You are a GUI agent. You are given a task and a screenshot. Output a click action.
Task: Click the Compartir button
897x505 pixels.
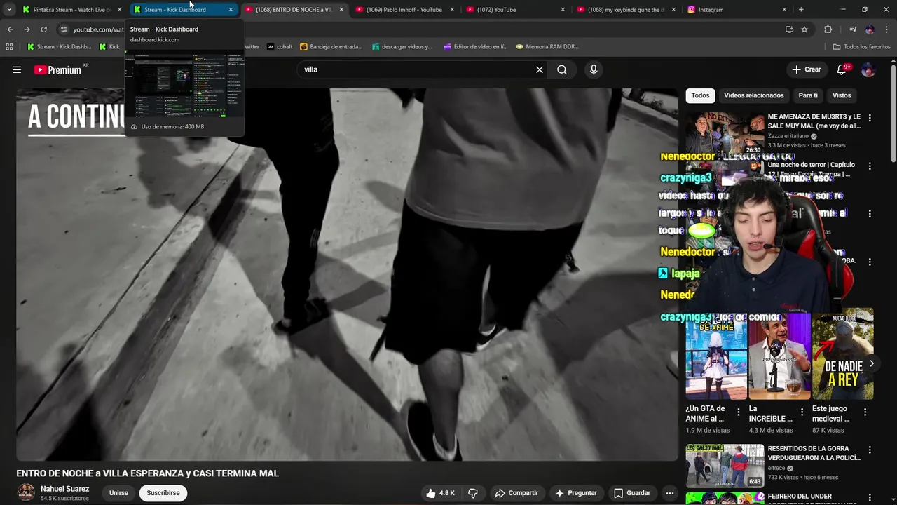[x=516, y=493]
